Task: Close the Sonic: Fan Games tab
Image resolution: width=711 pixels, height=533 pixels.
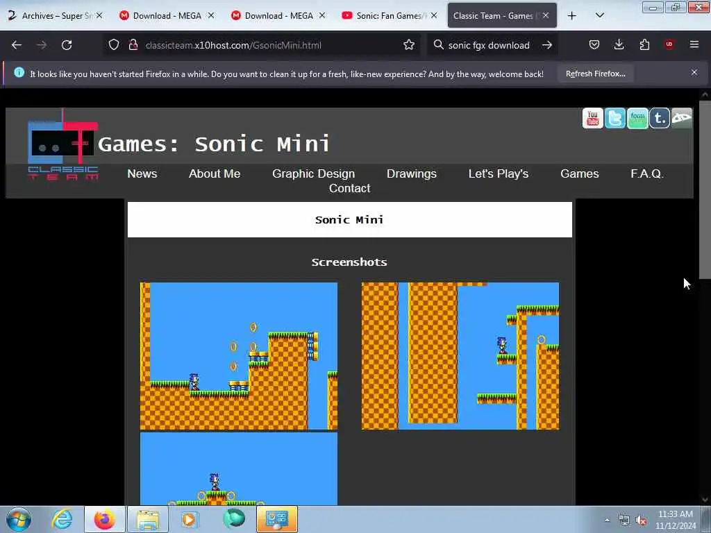Action: click(x=434, y=15)
